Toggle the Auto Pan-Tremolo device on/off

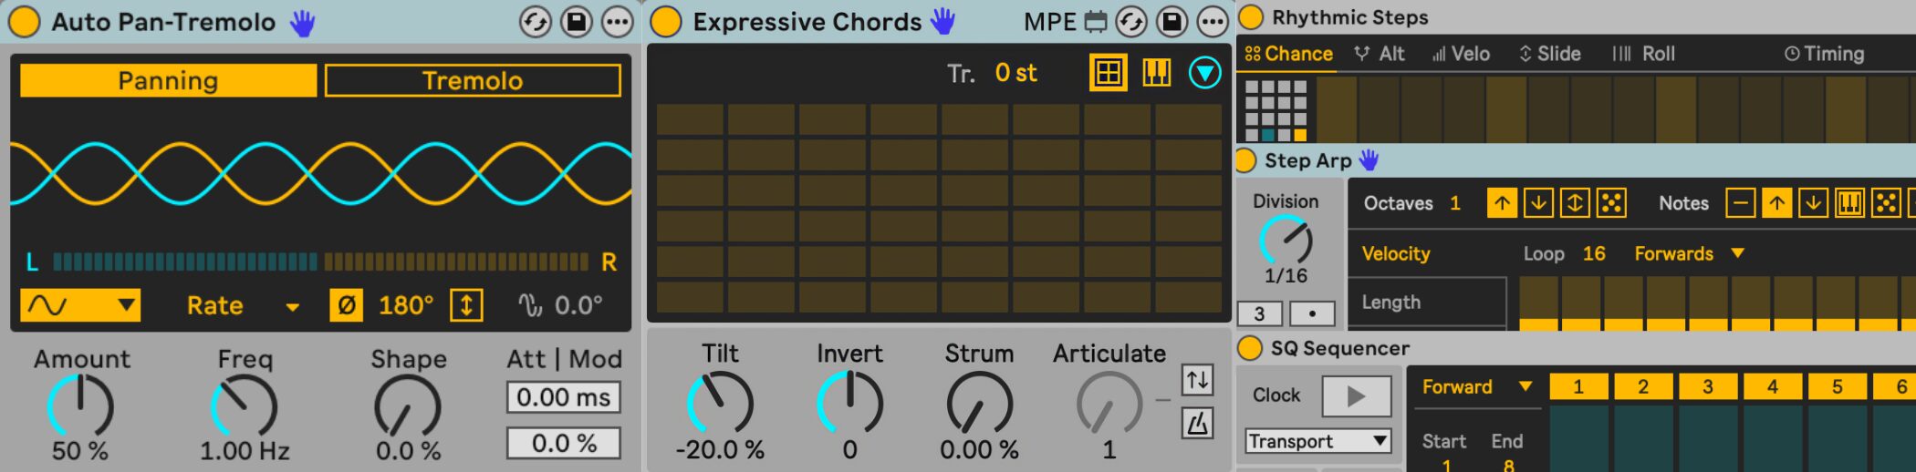pyautogui.click(x=24, y=21)
